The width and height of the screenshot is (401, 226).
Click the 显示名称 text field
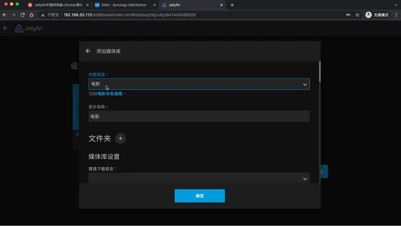tap(199, 117)
